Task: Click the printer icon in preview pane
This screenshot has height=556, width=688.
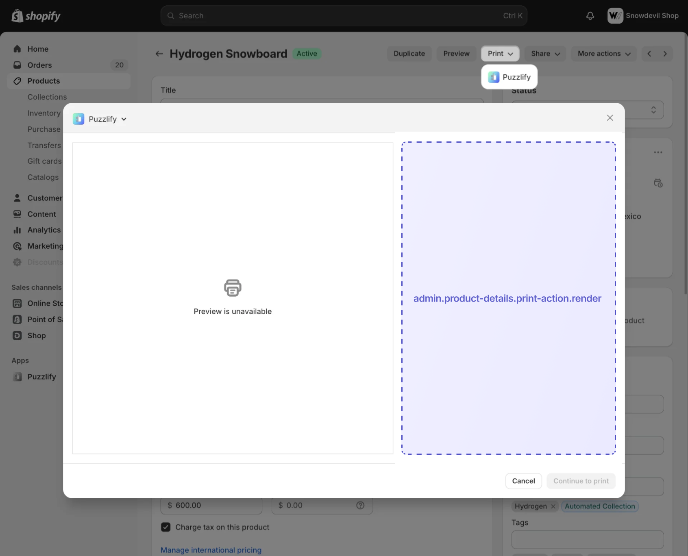Action: (x=233, y=288)
